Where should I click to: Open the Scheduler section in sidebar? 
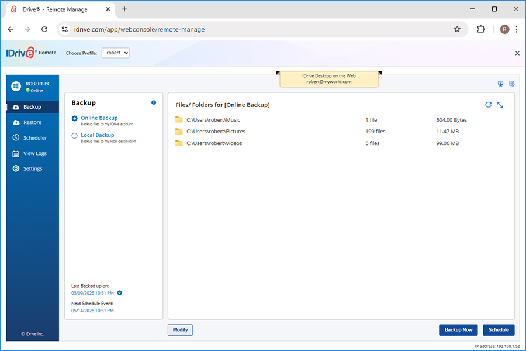click(x=32, y=138)
